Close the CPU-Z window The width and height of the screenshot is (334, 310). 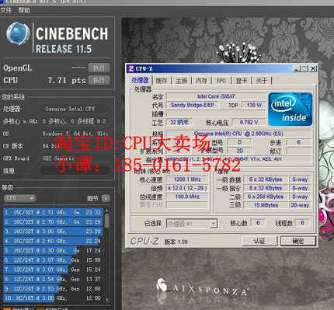[x=313, y=68]
